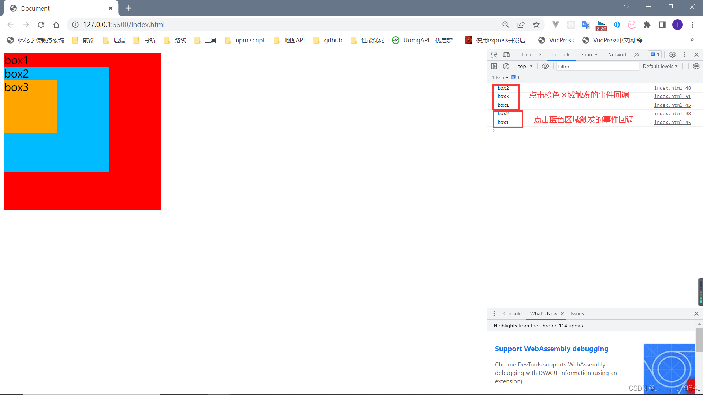Toggle the device toolbar icon
The width and height of the screenshot is (703, 395).
pyautogui.click(x=506, y=54)
